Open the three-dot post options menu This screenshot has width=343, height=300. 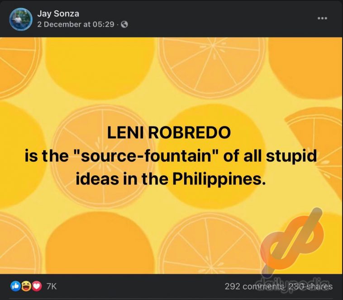tap(323, 18)
